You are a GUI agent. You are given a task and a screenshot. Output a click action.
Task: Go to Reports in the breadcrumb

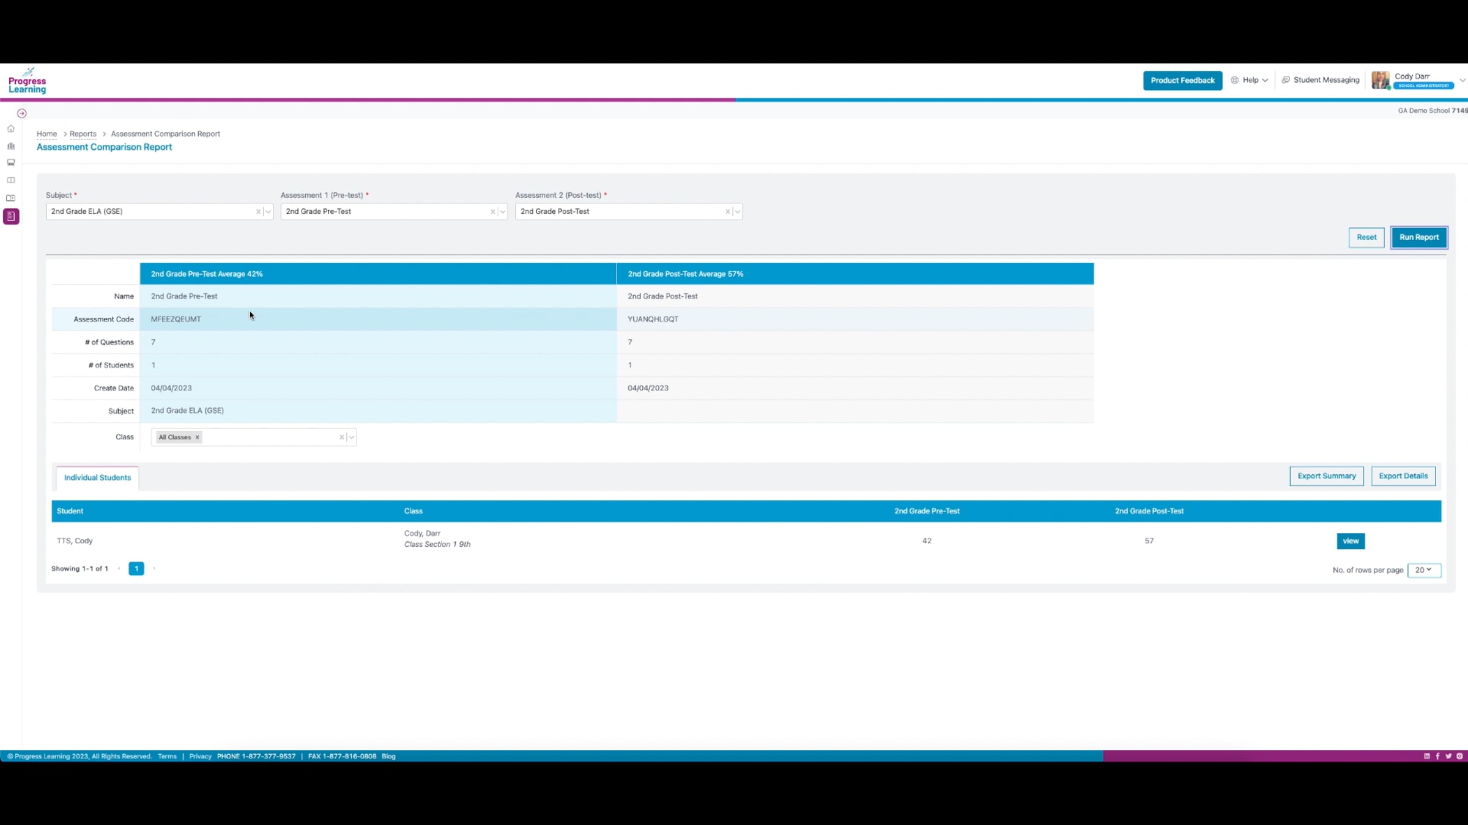point(83,134)
